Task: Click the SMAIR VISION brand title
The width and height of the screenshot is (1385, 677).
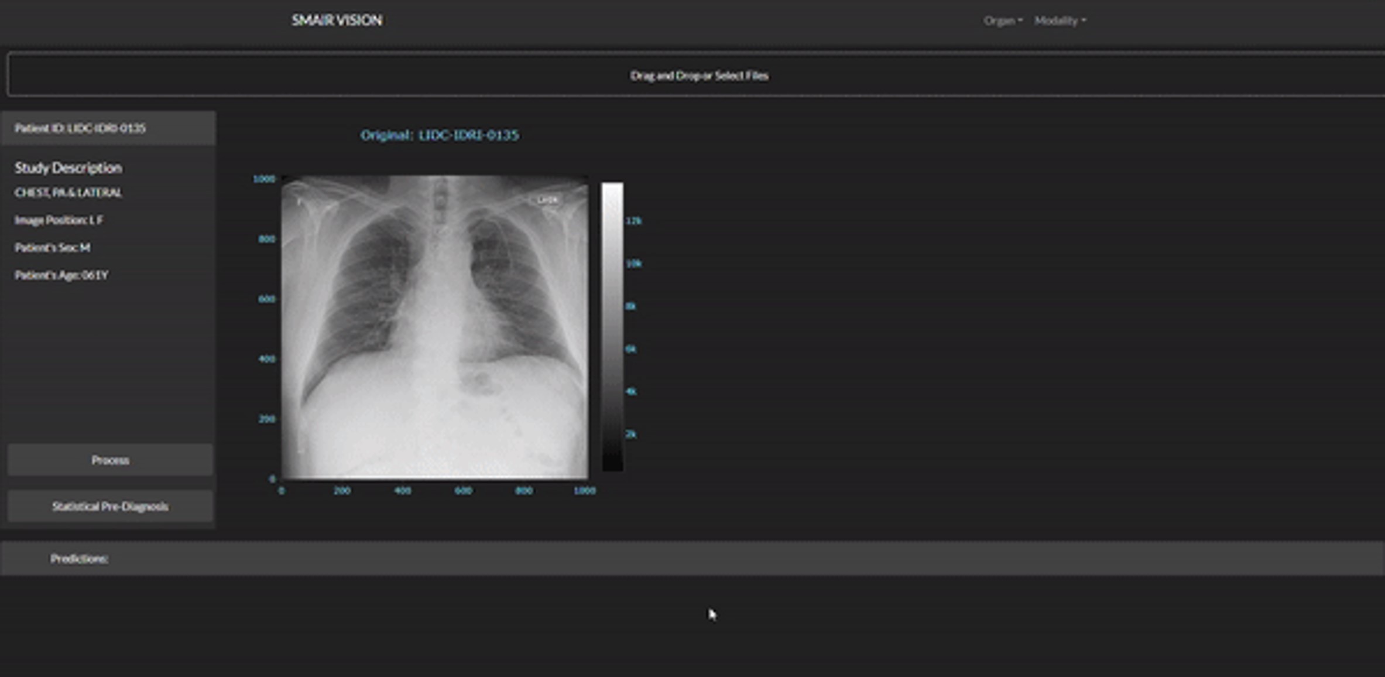Action: [x=337, y=20]
